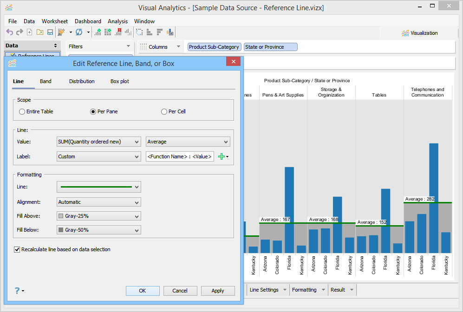The image size is (463, 312).
Task: Click the chart icon with red X
Action: point(118,32)
